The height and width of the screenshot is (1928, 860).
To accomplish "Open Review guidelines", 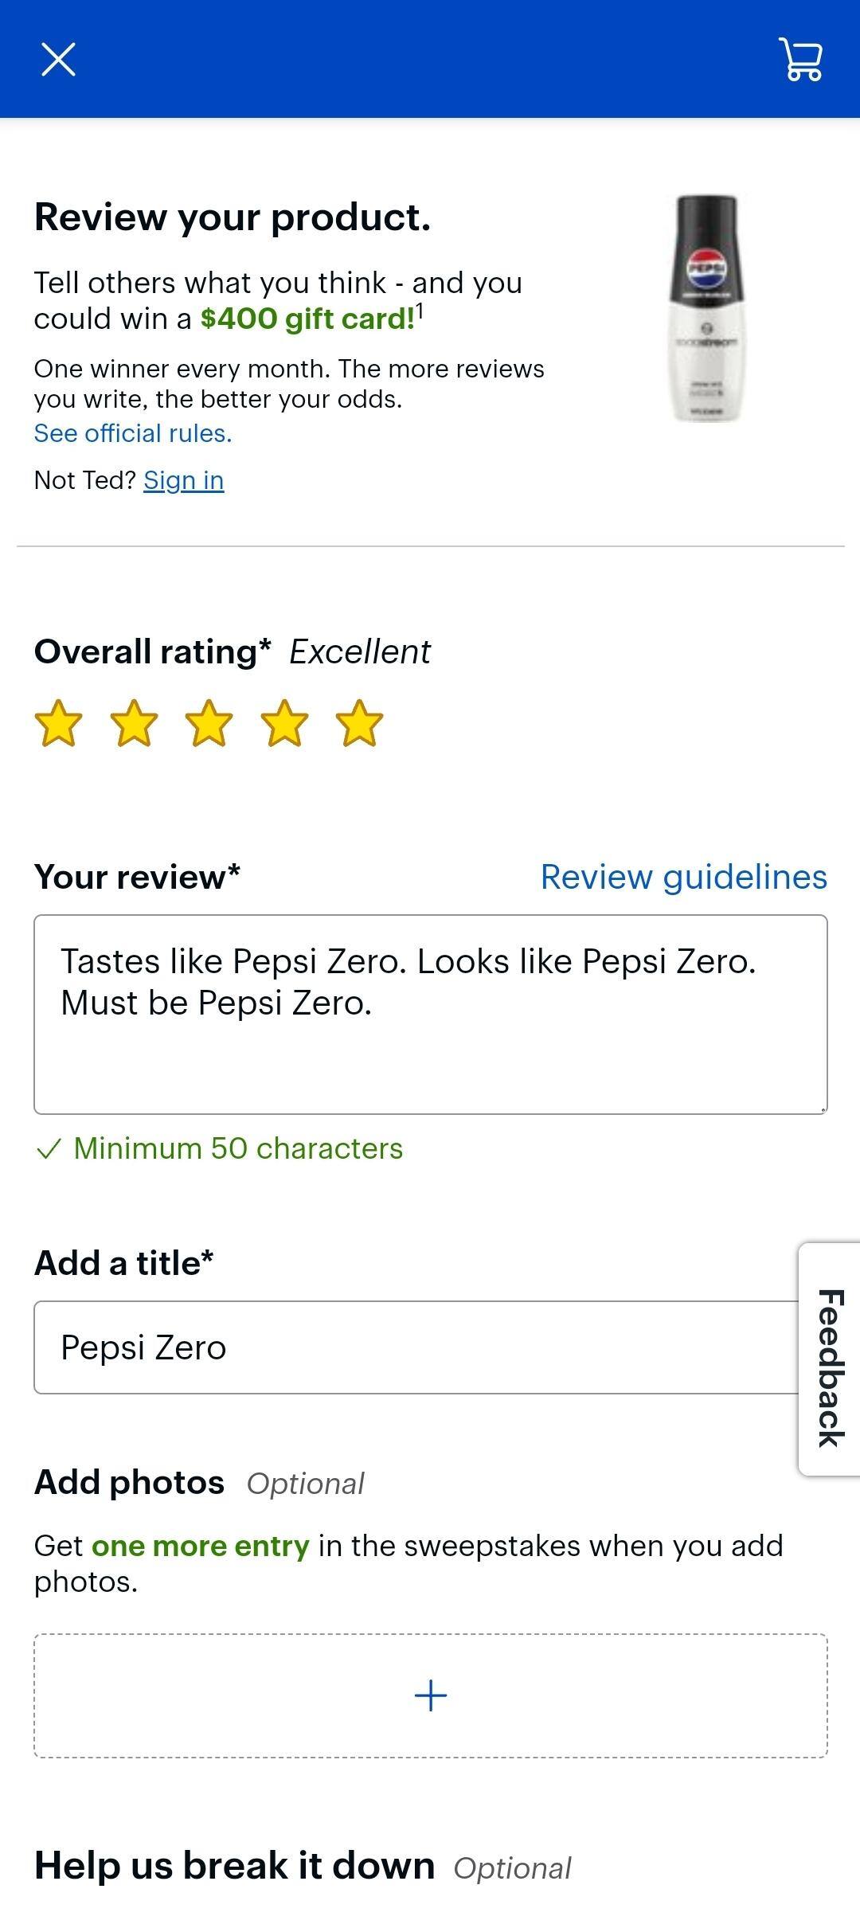I will 684,877.
